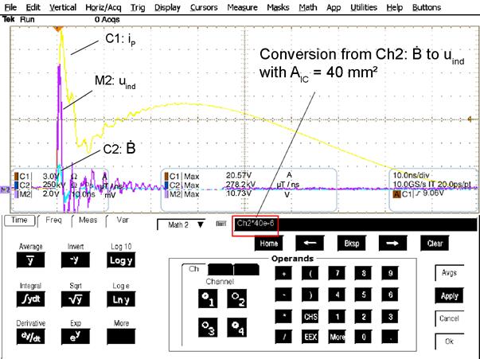The width and height of the screenshot is (480, 359).
Task: Choose the Sqrt function button
Action: pyautogui.click(x=74, y=298)
